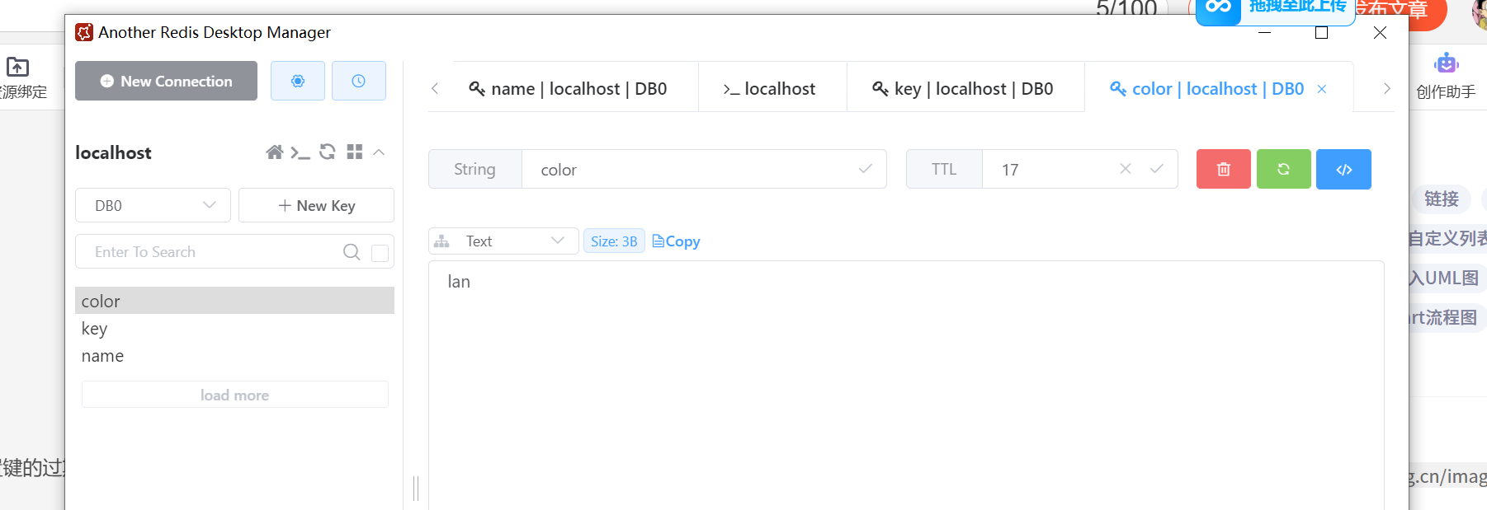
Task: Confirm the key rename check mark
Action: (866, 169)
